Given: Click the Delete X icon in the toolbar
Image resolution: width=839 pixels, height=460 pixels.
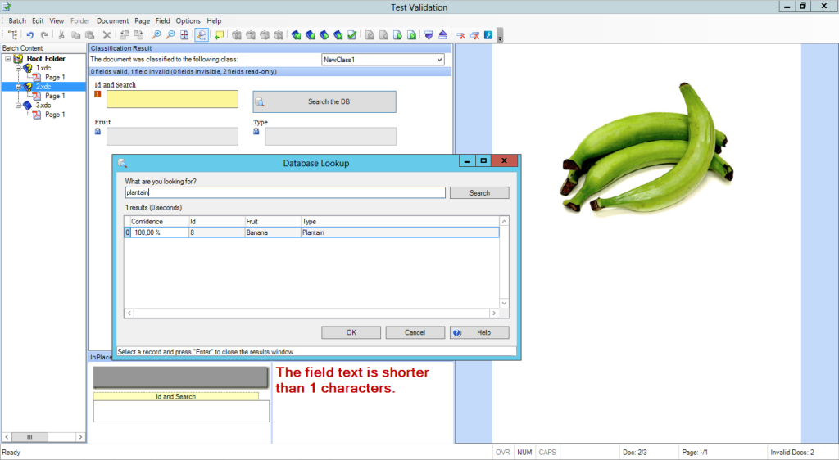Looking at the screenshot, I should pos(107,35).
